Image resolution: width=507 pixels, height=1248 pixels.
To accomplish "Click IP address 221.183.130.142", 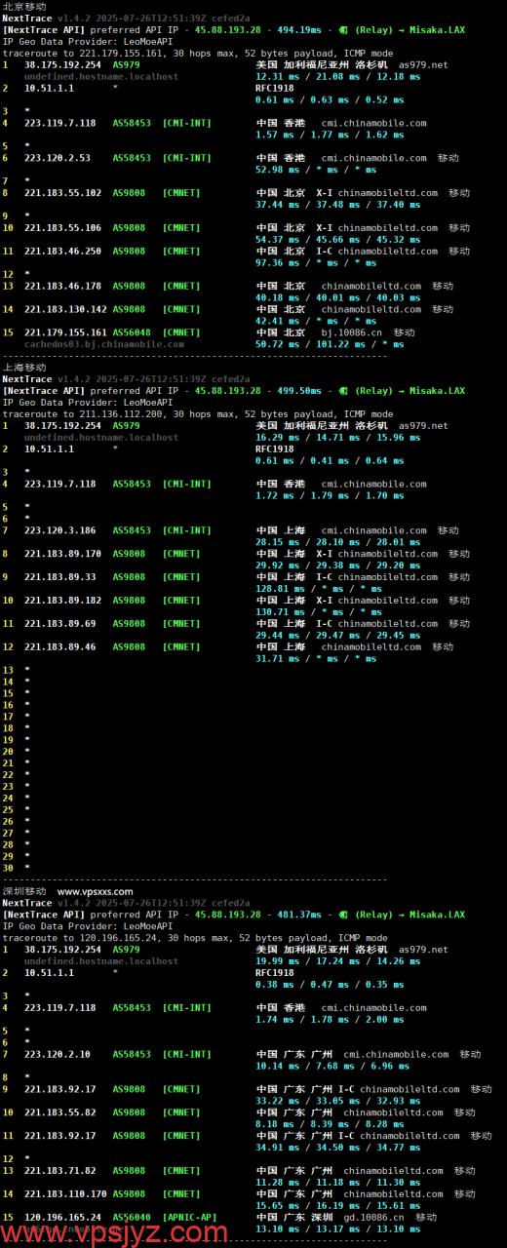I will point(66,310).
